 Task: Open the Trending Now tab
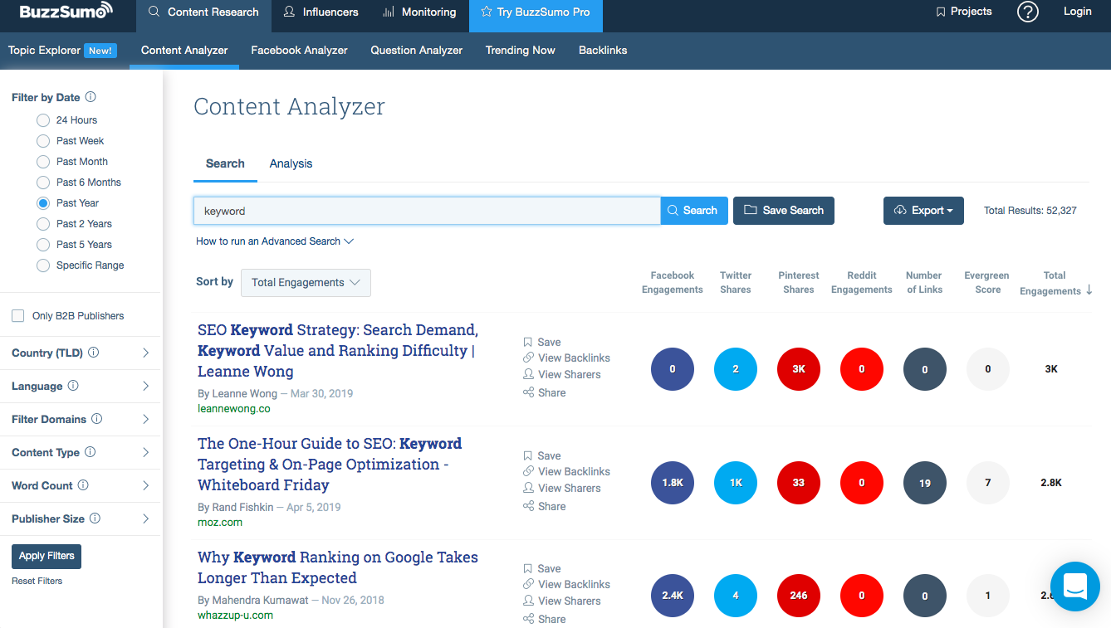point(521,51)
